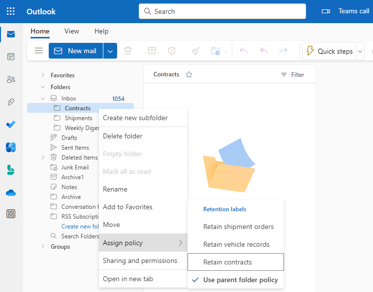The image size is (373, 292).
Task: Expand the Groups section chevron
Action: click(43, 247)
